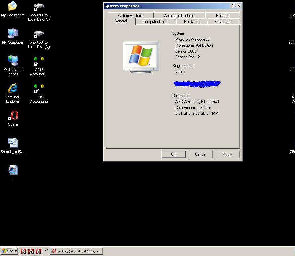Select the ORIS Accounting desktop shortcut
The image size is (295, 256).
tap(39, 94)
